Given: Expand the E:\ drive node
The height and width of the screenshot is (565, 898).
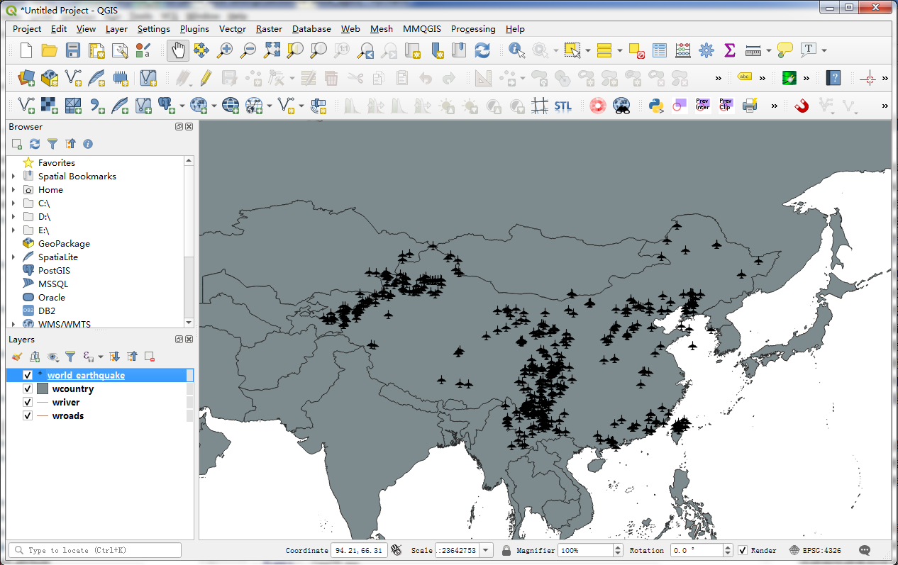Looking at the screenshot, I should [13, 230].
